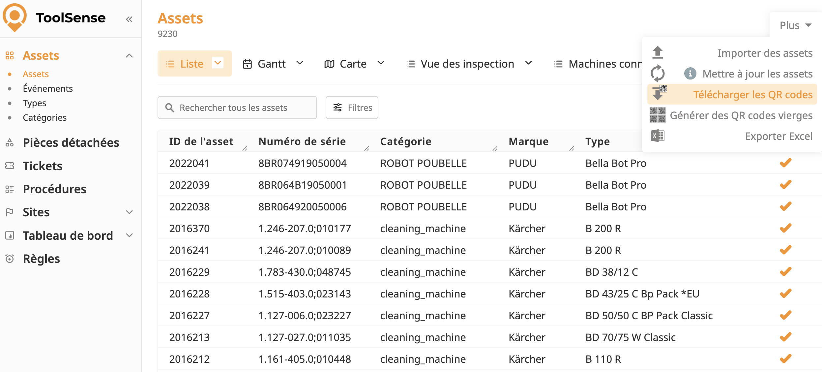Click the blank QR codes grid icon
822x372 pixels.
(x=658, y=115)
